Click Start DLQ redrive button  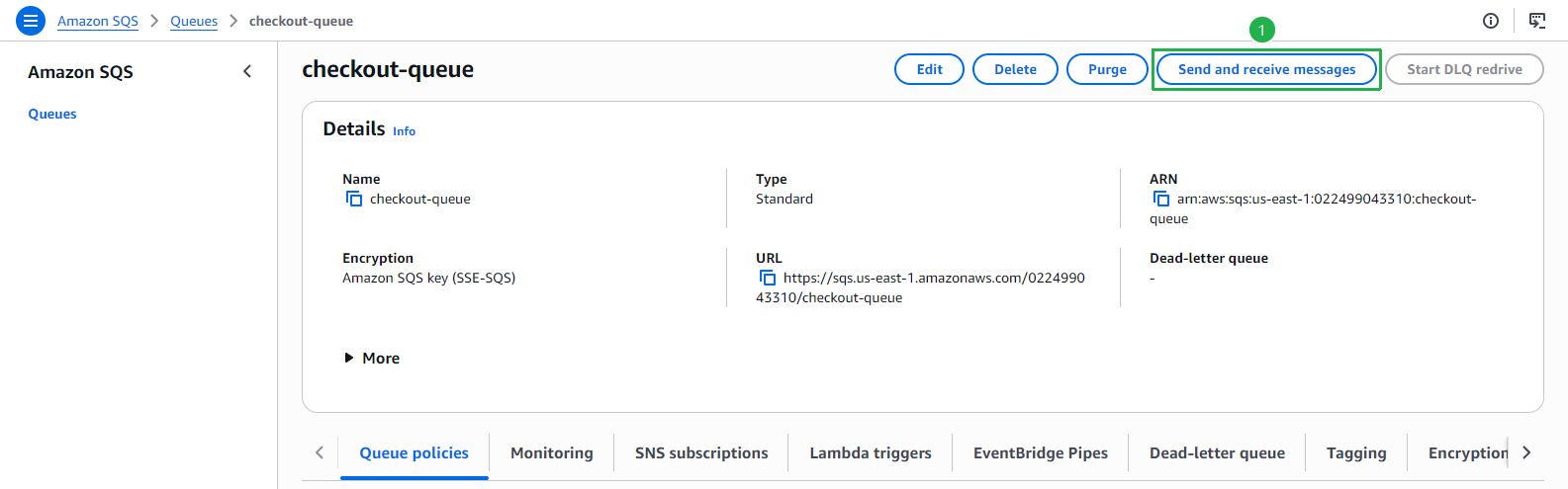tap(1464, 69)
